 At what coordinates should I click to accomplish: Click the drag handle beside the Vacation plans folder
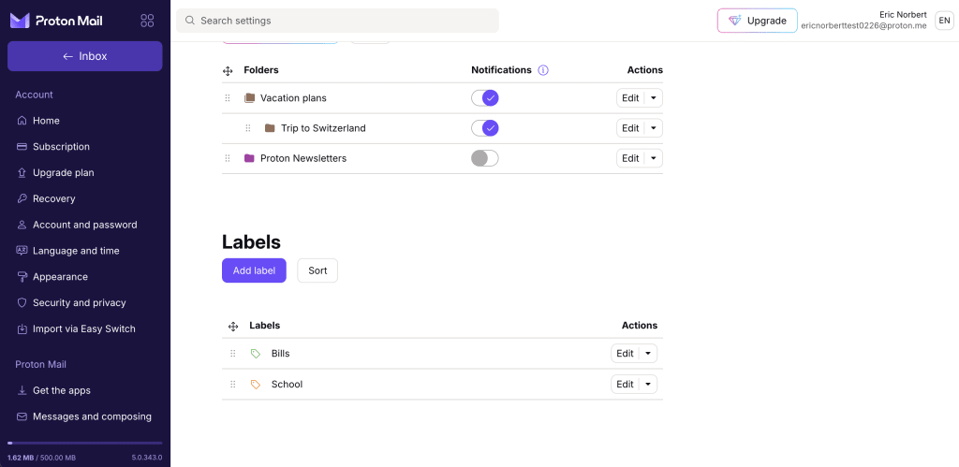coord(228,98)
